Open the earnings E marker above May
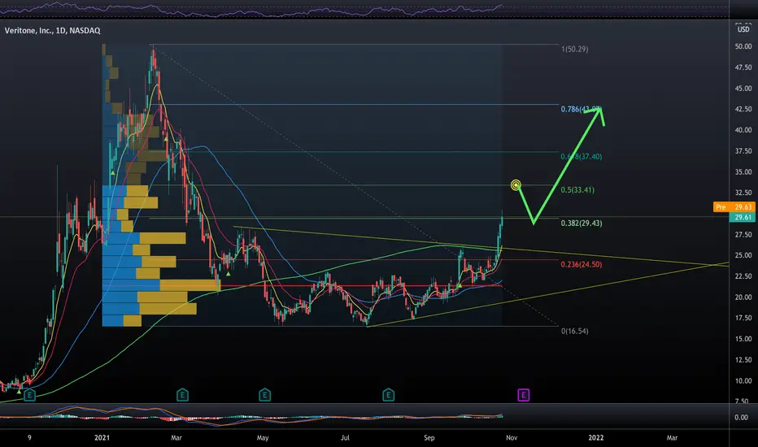Image resolution: width=758 pixels, height=447 pixels. [x=264, y=395]
